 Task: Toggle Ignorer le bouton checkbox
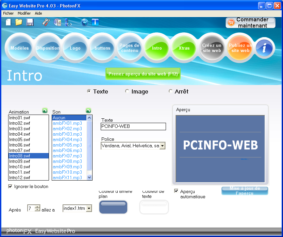point(10,186)
